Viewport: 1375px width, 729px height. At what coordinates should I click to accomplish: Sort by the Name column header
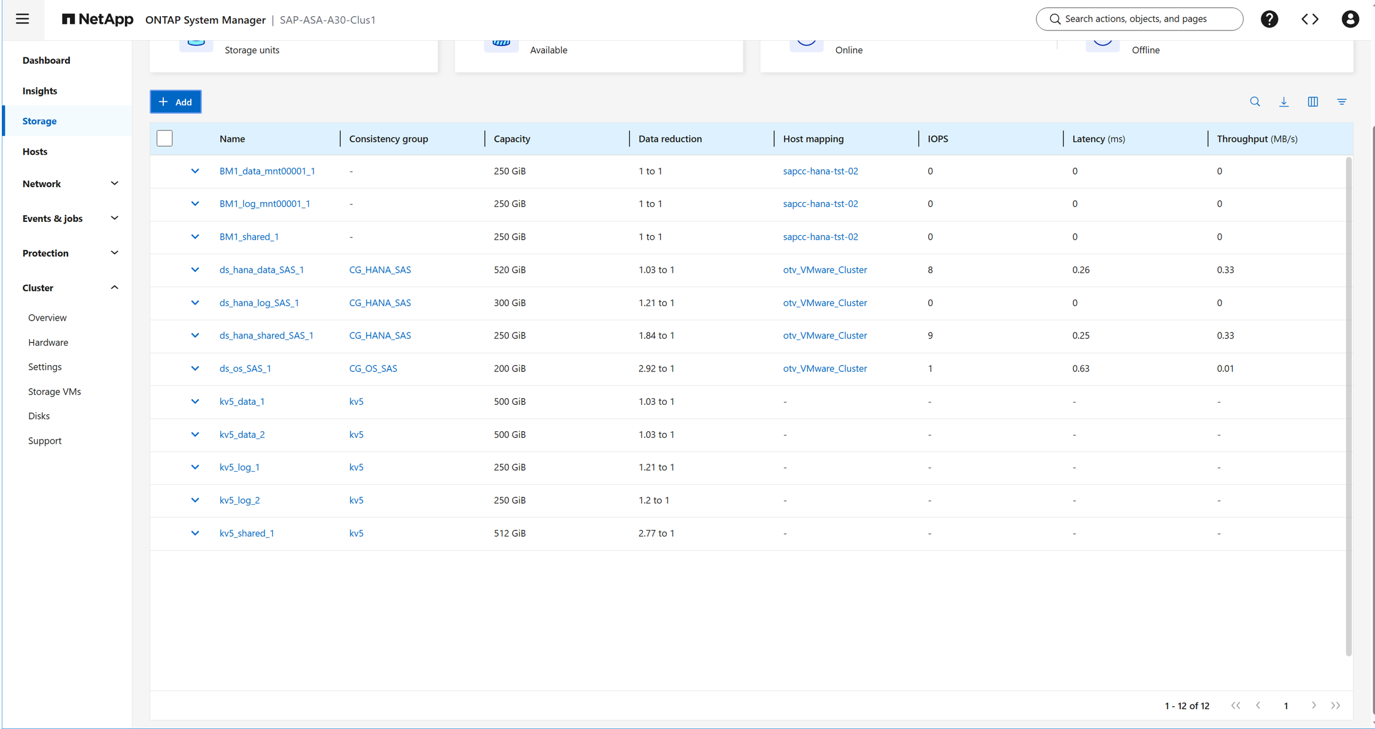[232, 139]
